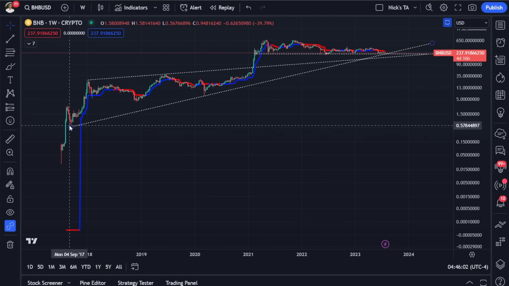Expand the Nick's TA layout menu
The width and height of the screenshot is (509, 286).
pos(415,8)
